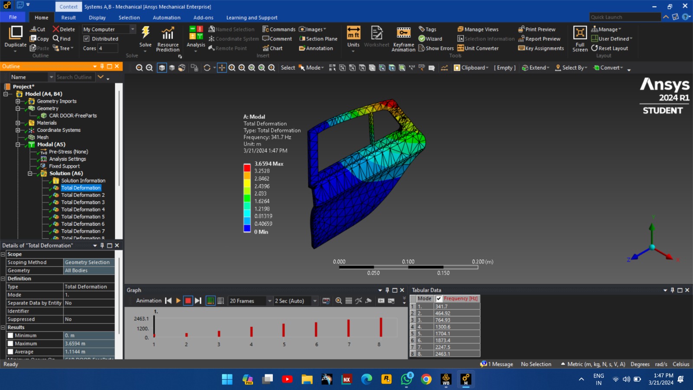Viewport: 693px width, 390px height.
Task: Check the Maximum result checkbox
Action: tap(10, 344)
